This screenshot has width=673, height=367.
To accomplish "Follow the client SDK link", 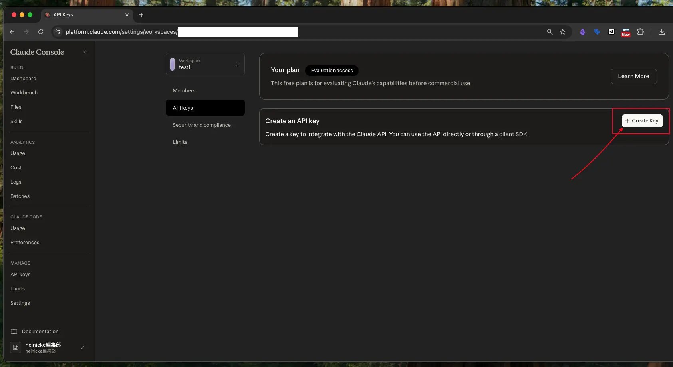I will (513, 134).
